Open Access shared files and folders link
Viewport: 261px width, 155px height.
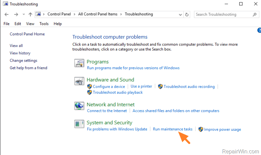click(176, 111)
